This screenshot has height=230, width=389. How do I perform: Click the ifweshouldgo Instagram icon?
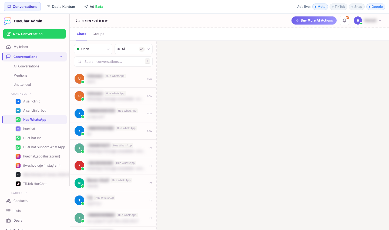(x=18, y=166)
